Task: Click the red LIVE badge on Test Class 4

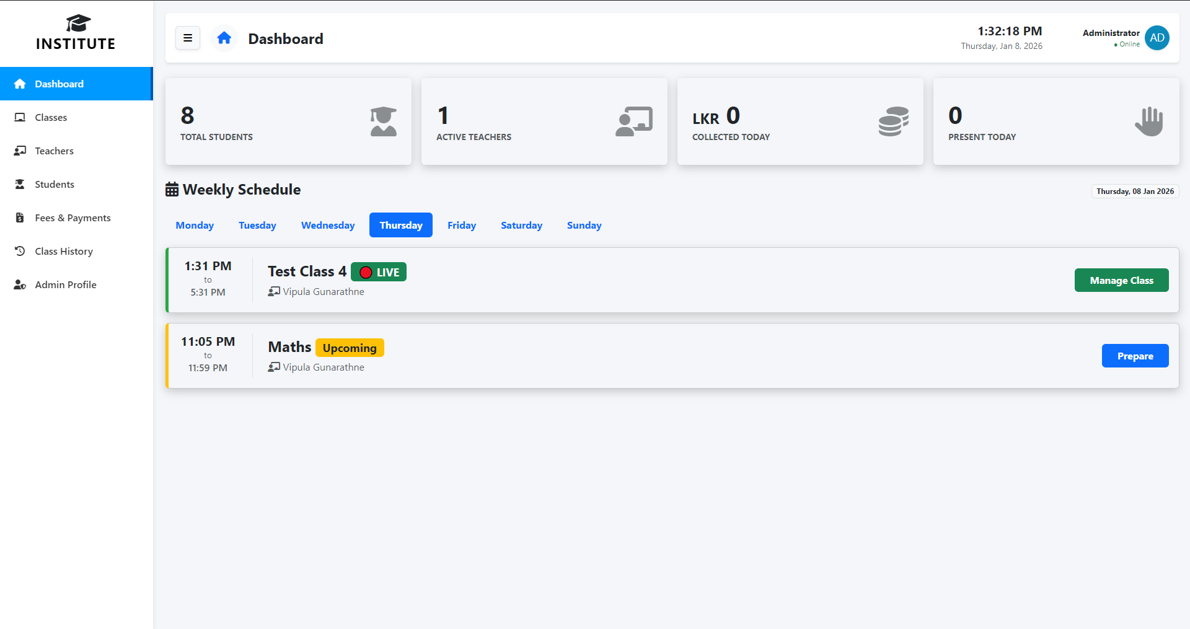Action: pyautogui.click(x=379, y=272)
